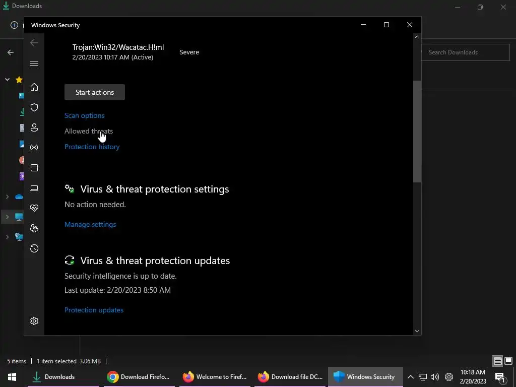Go back in the Downloads Explorer window

[x=11, y=52]
